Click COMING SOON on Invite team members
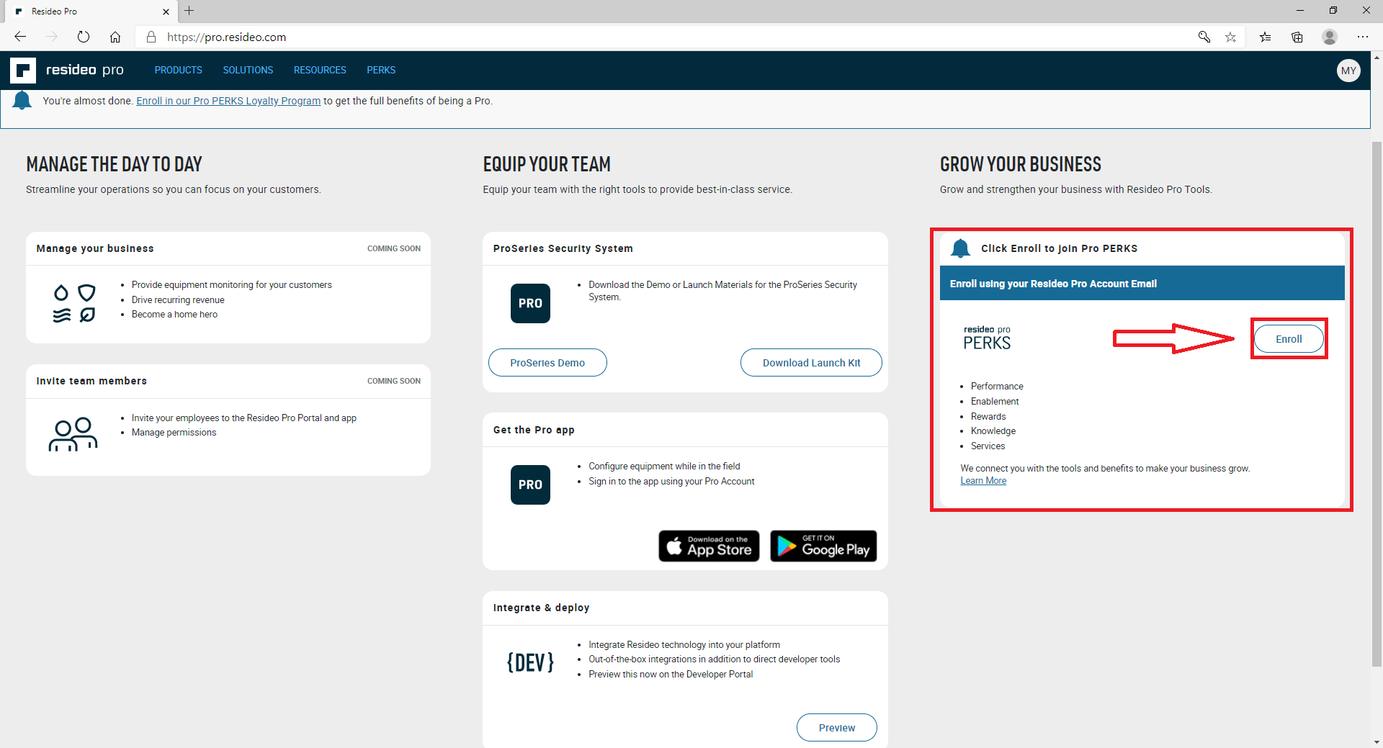 (x=394, y=381)
